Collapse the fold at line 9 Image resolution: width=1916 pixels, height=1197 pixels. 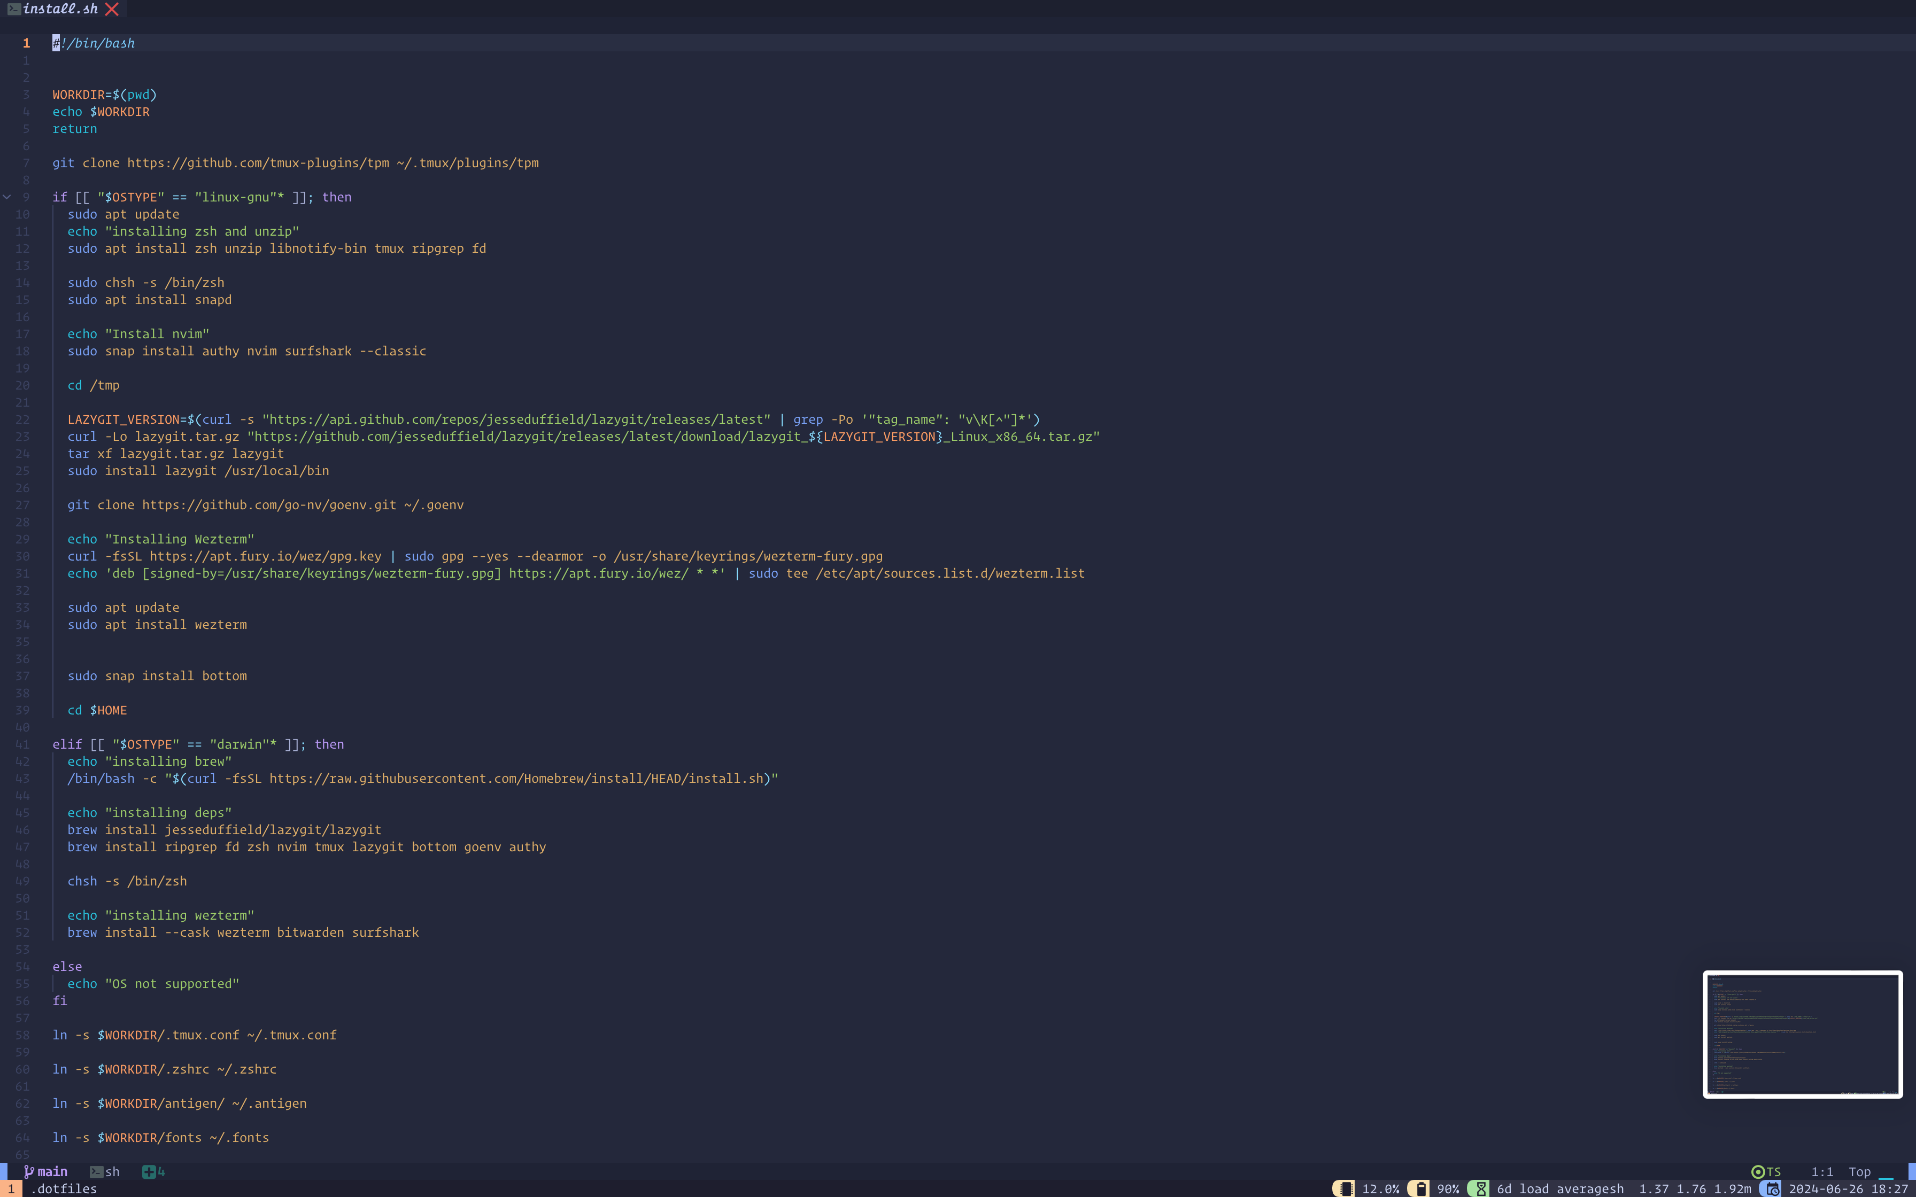point(7,197)
